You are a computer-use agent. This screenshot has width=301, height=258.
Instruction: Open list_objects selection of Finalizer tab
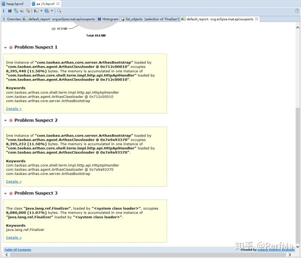[x=150, y=19]
